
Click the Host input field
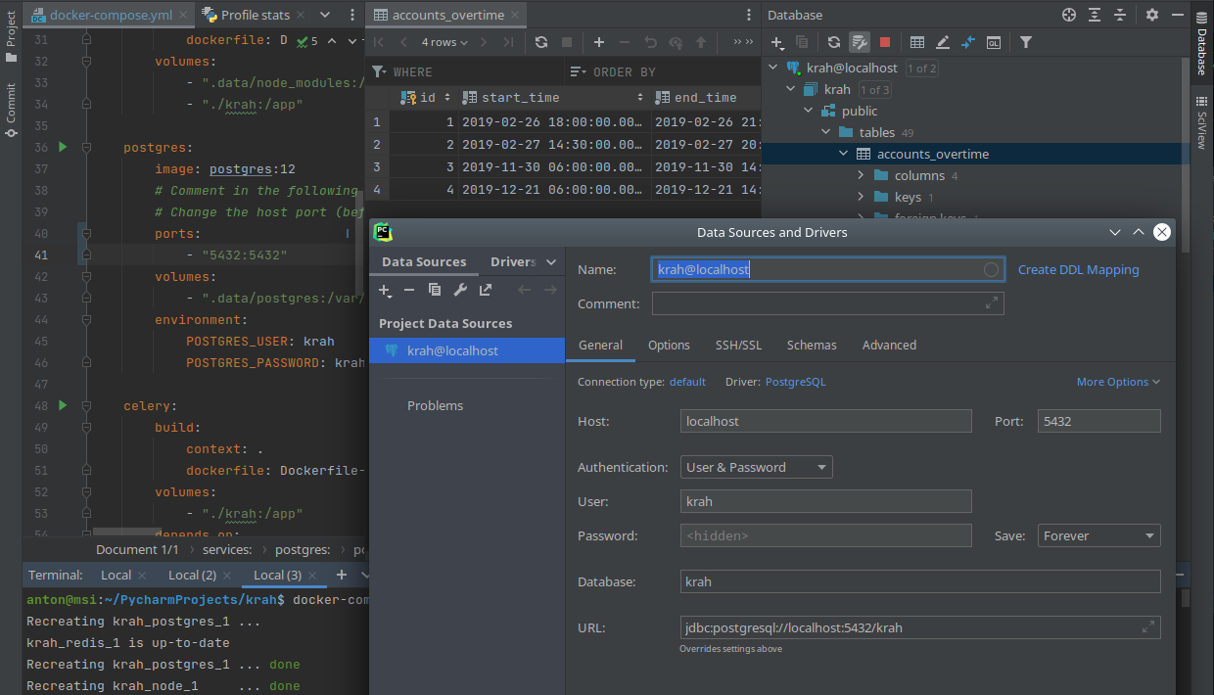(x=825, y=421)
